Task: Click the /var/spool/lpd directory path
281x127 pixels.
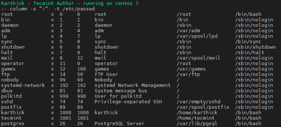Action: click(197, 36)
